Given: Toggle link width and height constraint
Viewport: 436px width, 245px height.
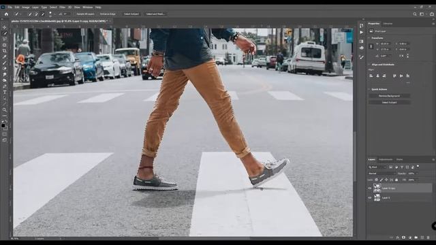Looking at the screenshot, I should pyautogui.click(x=371, y=46).
